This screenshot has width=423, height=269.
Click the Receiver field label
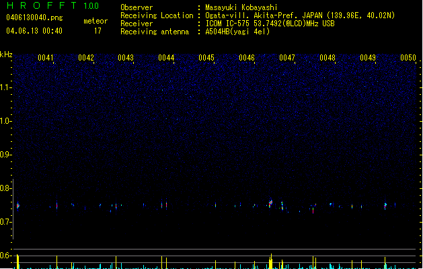[x=137, y=24]
